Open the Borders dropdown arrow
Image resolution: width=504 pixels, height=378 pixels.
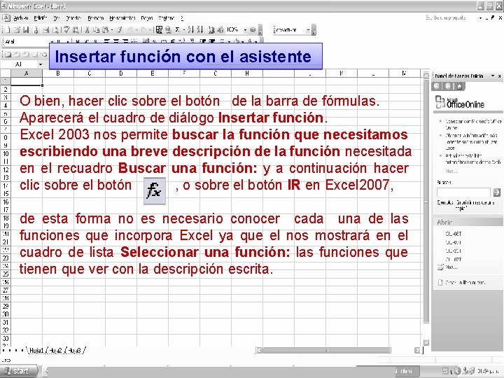tap(229, 41)
